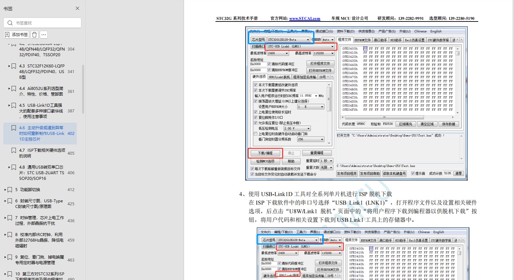Close the 书签 bookmarks panel
The height and width of the screenshot is (280, 514).
click(x=77, y=8)
